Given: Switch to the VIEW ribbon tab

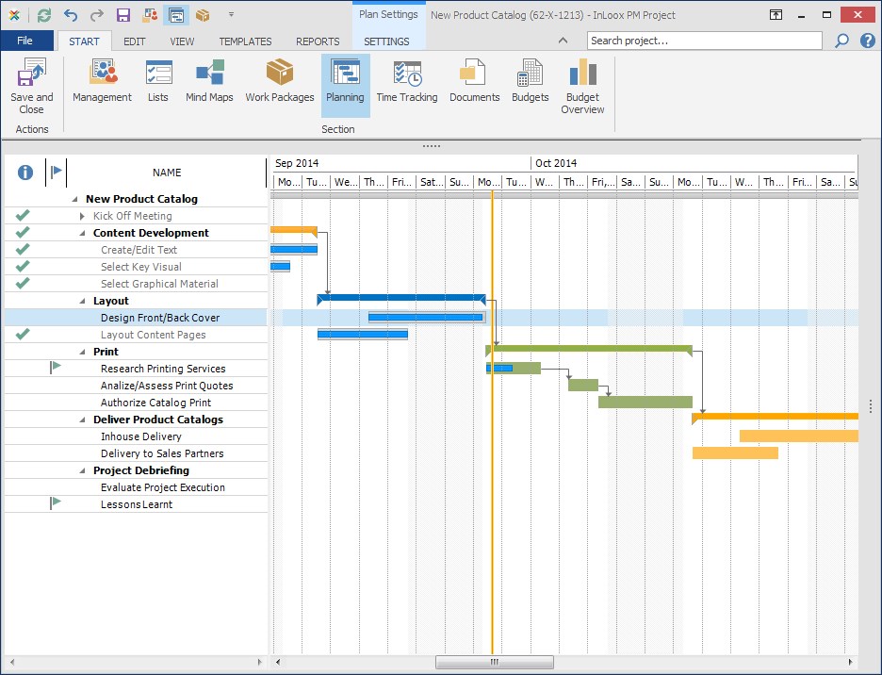Looking at the screenshot, I should pyautogui.click(x=182, y=41).
